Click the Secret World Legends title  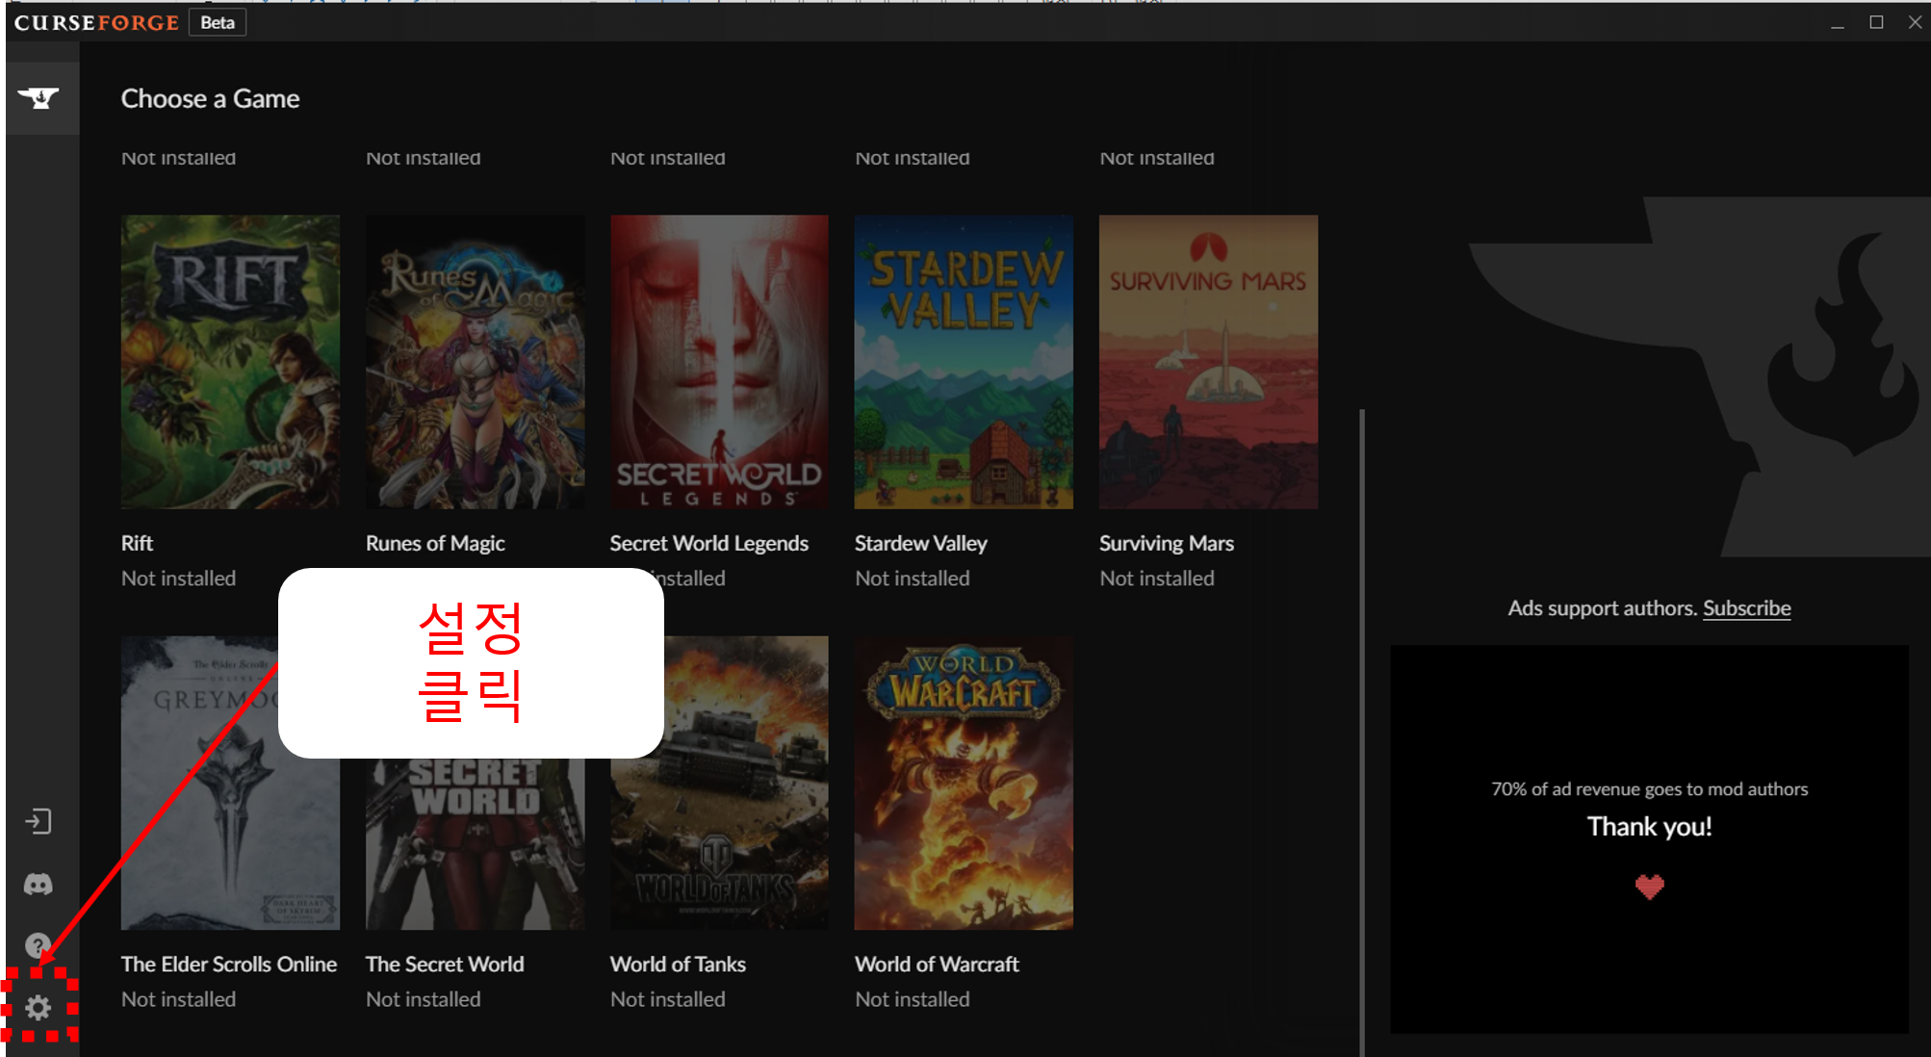tap(709, 543)
